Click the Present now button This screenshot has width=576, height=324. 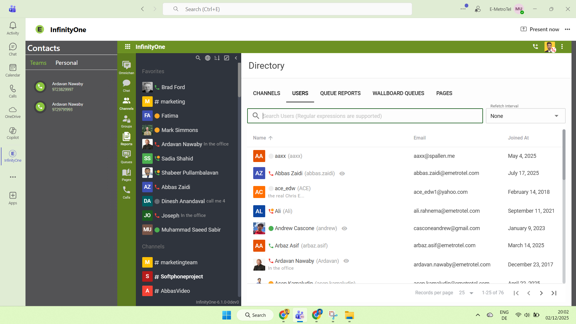click(540, 29)
